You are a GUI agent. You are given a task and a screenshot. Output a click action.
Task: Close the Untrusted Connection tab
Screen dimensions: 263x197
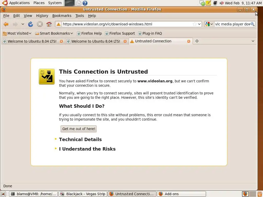coord(189,41)
